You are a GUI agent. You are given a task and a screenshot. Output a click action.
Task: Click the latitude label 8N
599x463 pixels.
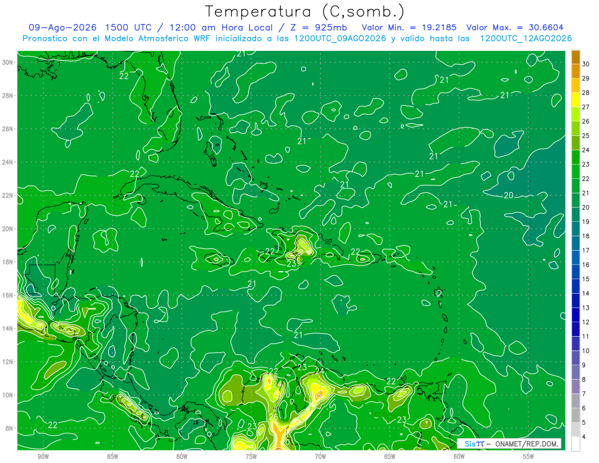click(9, 428)
